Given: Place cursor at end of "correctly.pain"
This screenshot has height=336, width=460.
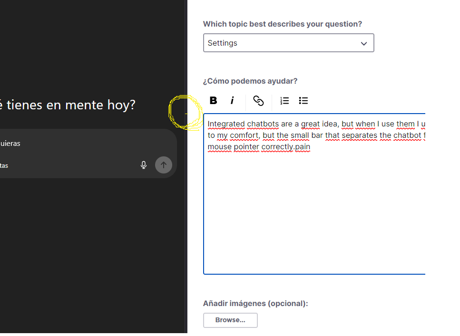Looking at the screenshot, I should (x=310, y=147).
